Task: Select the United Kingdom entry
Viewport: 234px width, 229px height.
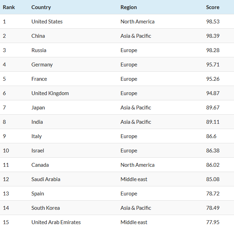Action: 50,93
